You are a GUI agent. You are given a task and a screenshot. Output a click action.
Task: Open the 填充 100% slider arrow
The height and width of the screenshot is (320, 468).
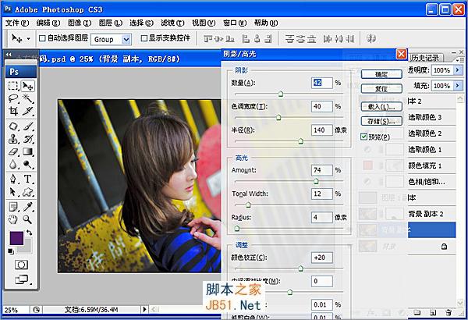(458, 86)
